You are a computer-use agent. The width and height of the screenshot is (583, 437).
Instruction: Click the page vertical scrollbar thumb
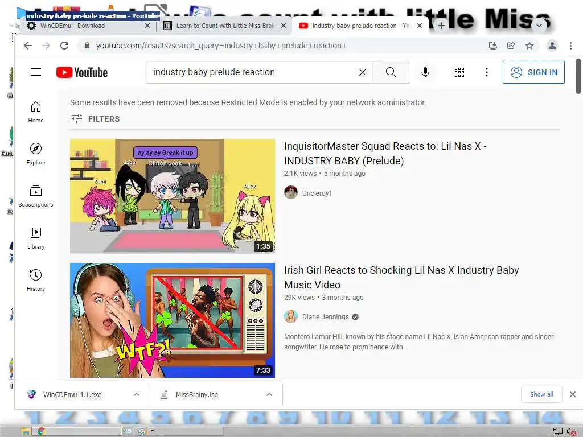[578, 76]
